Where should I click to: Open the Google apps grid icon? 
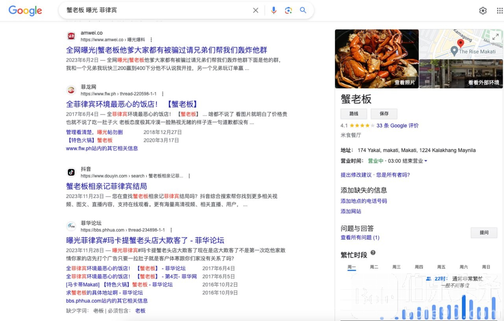(x=500, y=11)
